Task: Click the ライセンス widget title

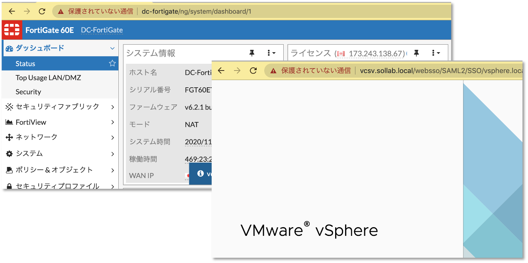Action: [311, 53]
